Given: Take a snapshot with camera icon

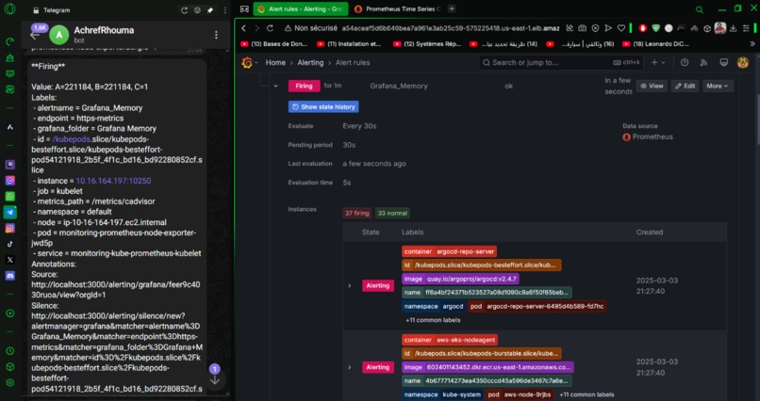Looking at the screenshot, I should coord(583,28).
